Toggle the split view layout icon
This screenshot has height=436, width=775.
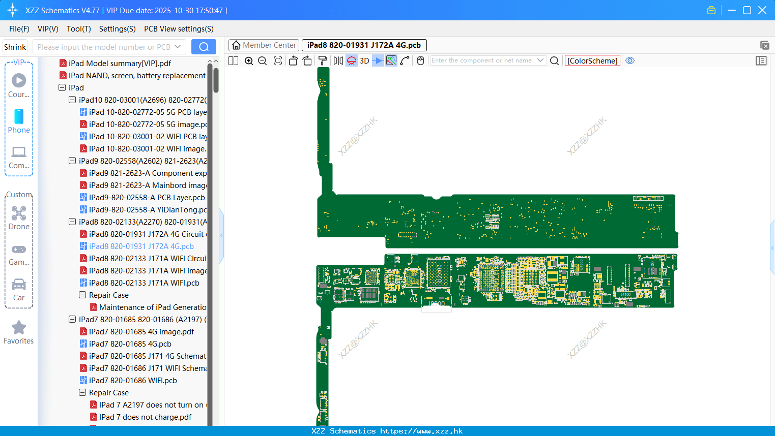pyautogui.click(x=233, y=60)
